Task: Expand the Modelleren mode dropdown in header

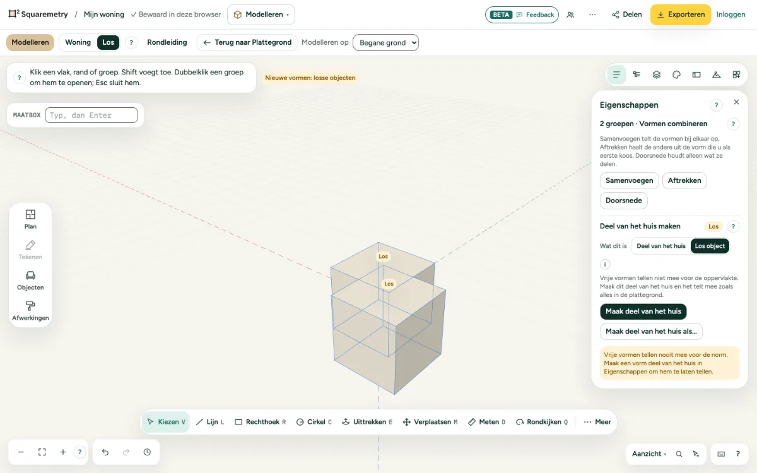Action: pos(261,15)
